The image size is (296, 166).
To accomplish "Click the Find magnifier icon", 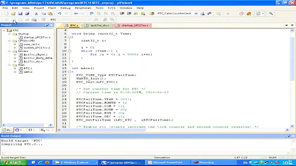I will [x=218, y=14].
